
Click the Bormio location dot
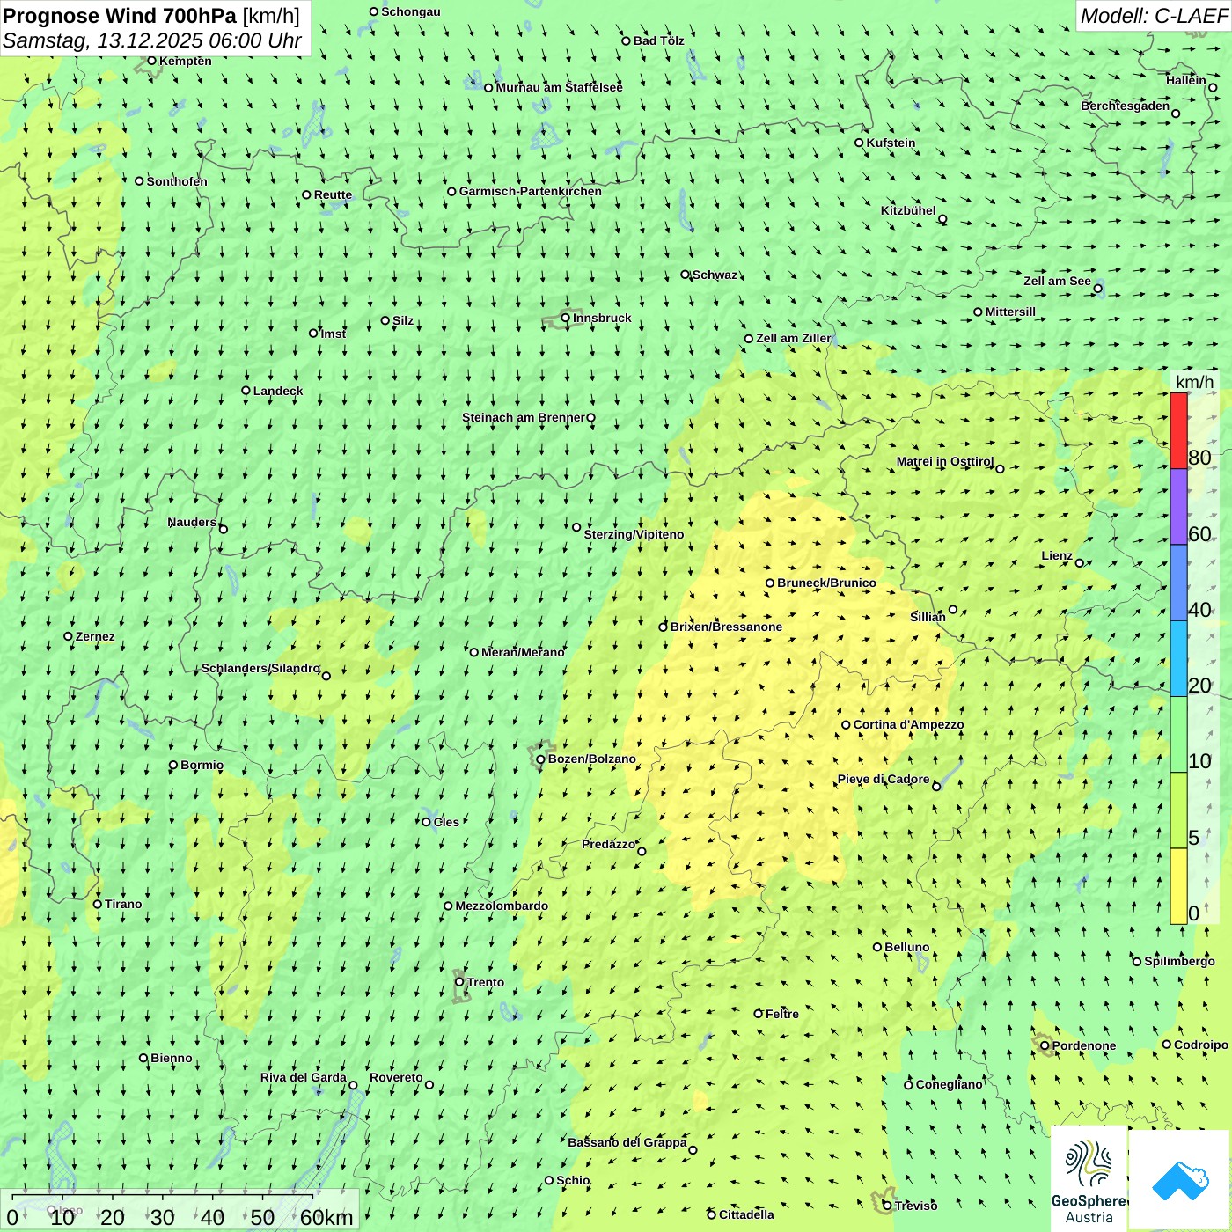click(173, 765)
